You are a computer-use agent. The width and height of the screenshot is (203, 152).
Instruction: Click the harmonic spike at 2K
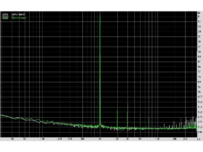(x=117, y=119)
